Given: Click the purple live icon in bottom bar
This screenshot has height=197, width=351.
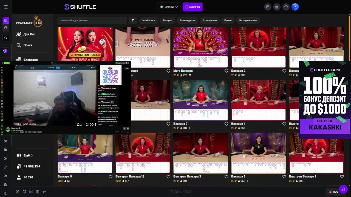Looking at the screenshot, I should click(x=31, y=192).
